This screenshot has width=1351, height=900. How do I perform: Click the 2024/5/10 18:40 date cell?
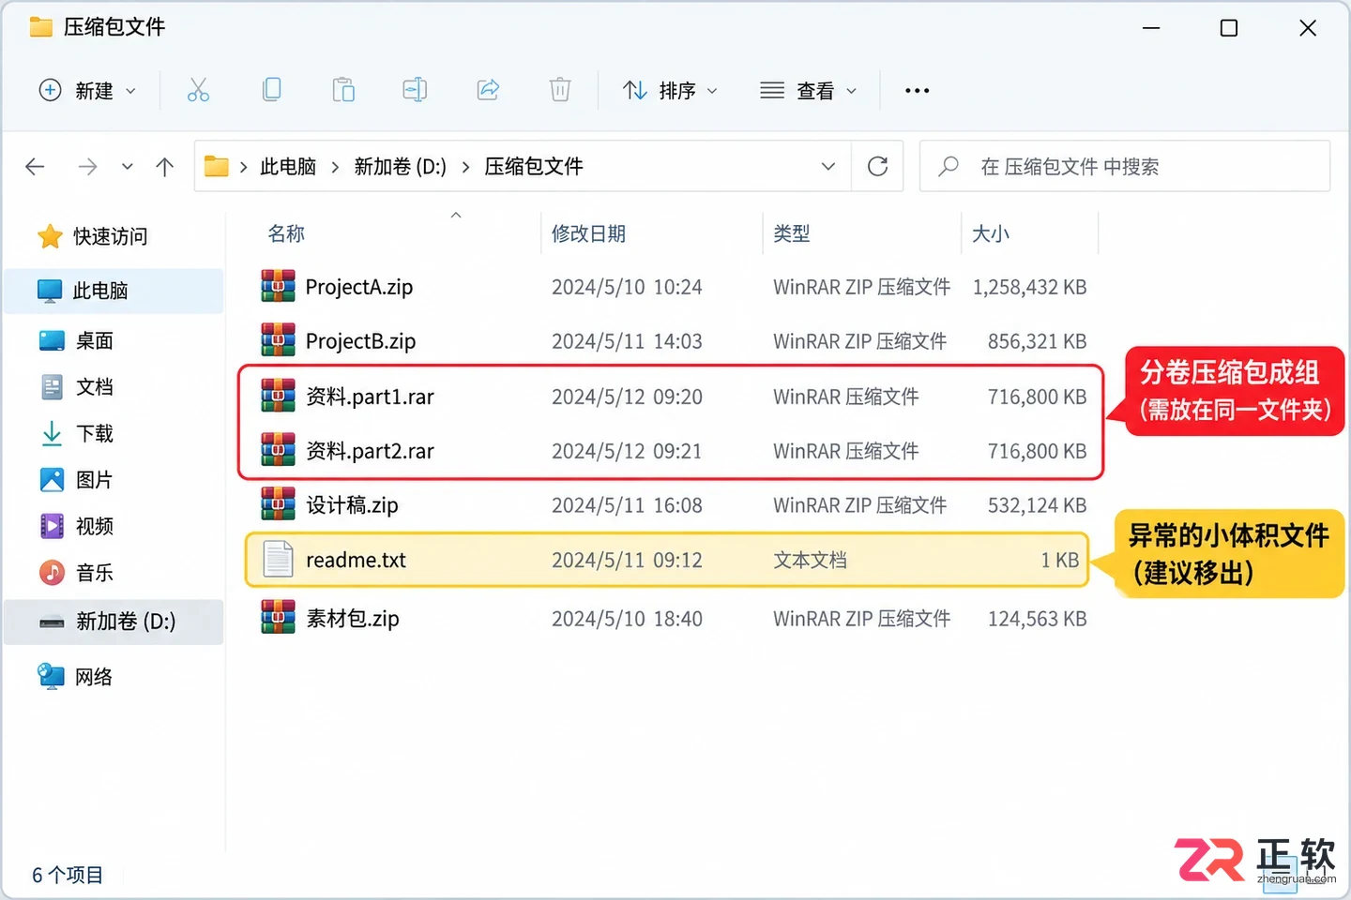627,619
